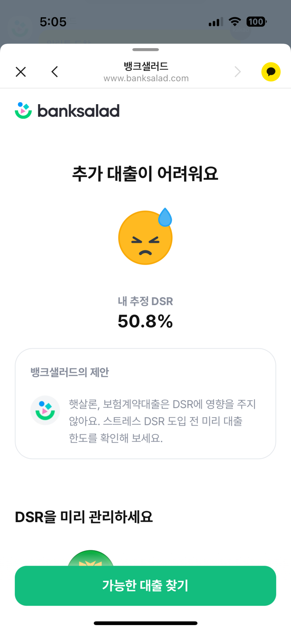
Task: Tap the DSR을 미리 관리하세요 heading
Action: click(84, 517)
